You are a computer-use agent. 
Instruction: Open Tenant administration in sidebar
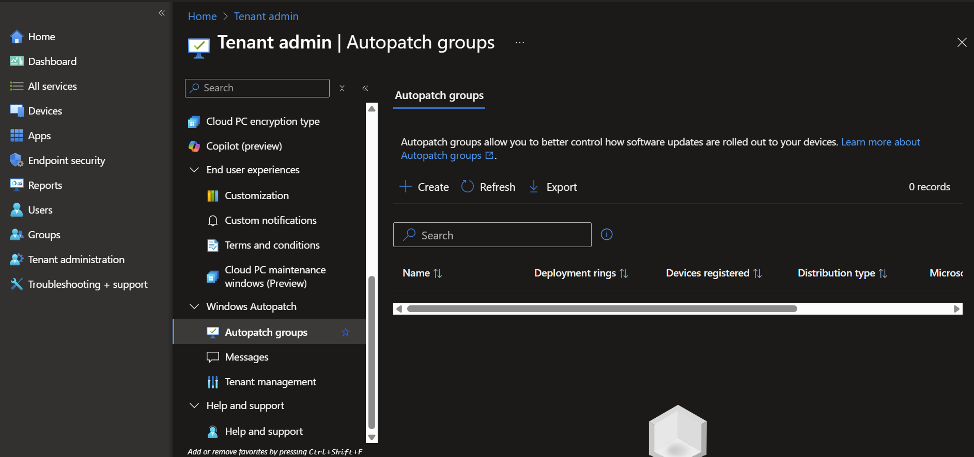point(76,259)
